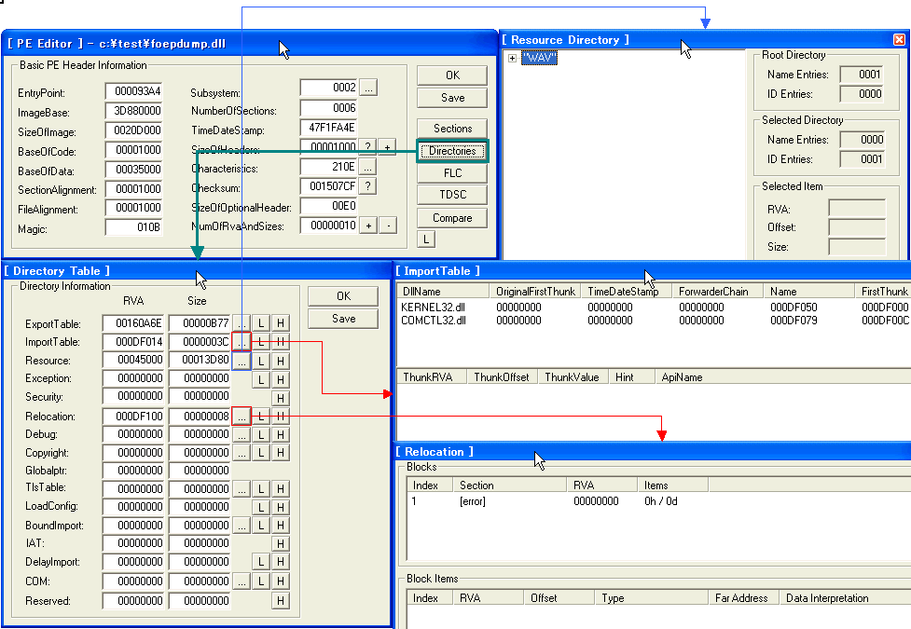Open the ExportTable browse button
The width and height of the screenshot is (911, 629).
coord(242,323)
